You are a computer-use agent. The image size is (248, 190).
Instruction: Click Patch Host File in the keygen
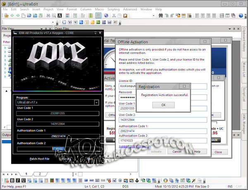(40, 159)
